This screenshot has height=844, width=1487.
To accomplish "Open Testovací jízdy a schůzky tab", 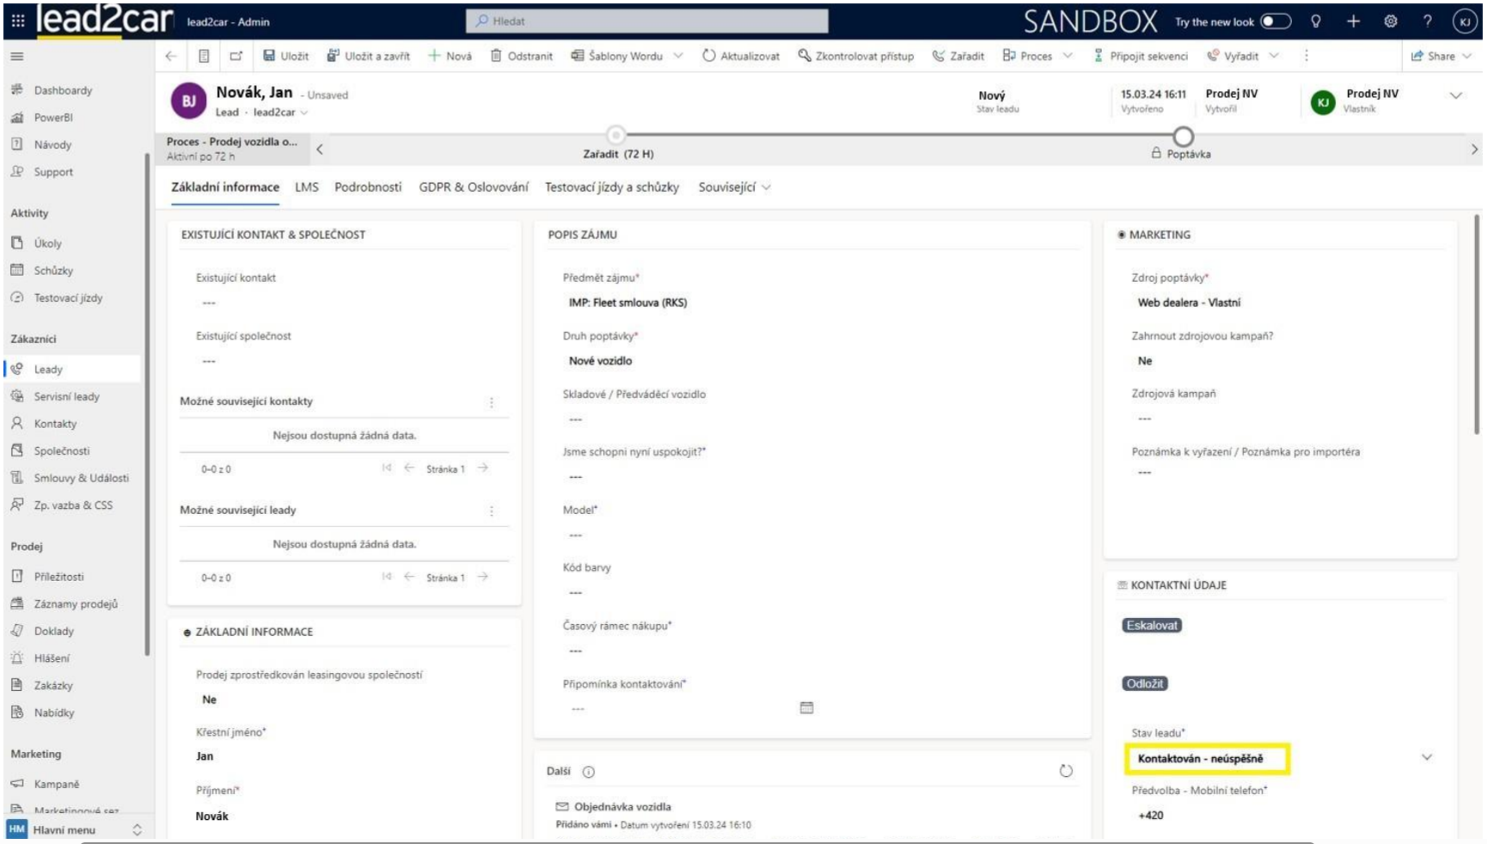I will (611, 187).
